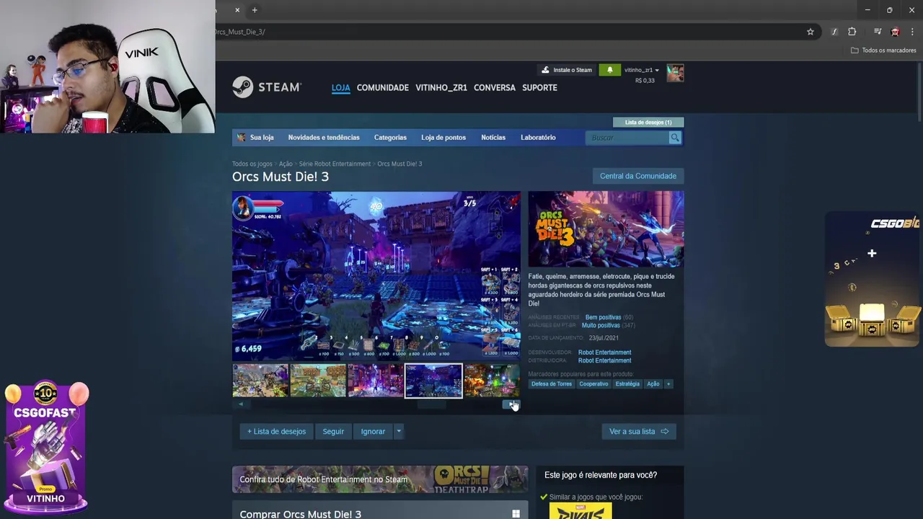Click Central da Comunidade button
Viewport: 923px width, 519px height.
coord(638,176)
